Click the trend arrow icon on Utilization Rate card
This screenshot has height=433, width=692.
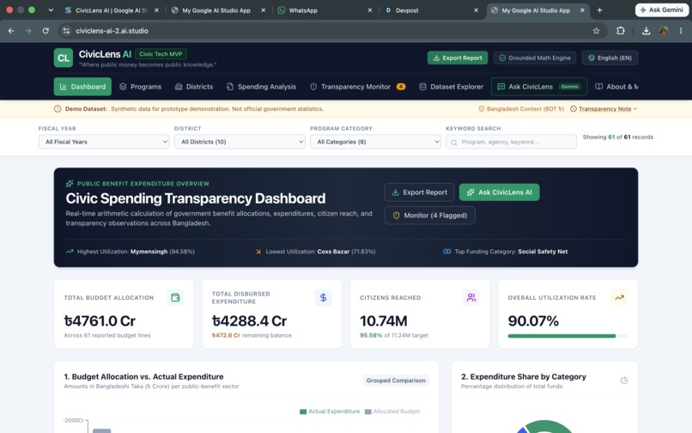coord(620,297)
